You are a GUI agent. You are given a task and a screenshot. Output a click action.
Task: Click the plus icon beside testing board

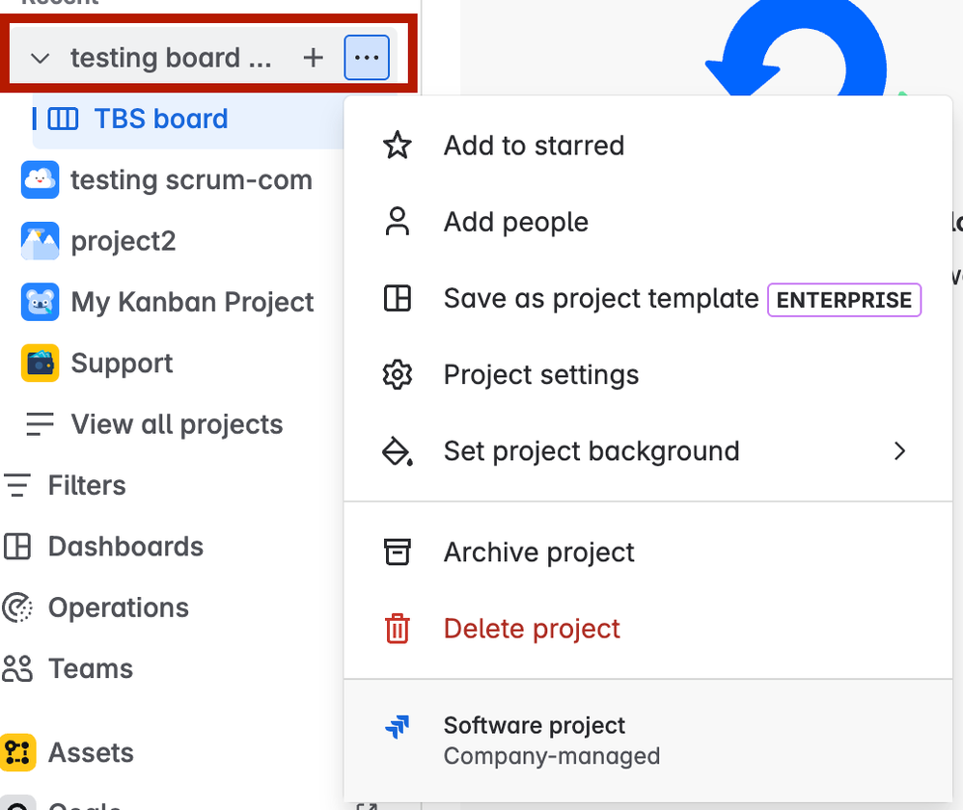pos(314,58)
